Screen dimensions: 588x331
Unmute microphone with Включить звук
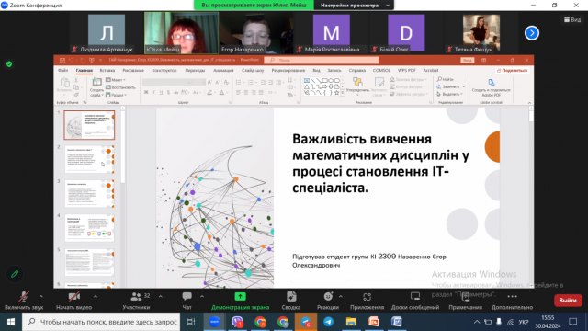(24, 301)
